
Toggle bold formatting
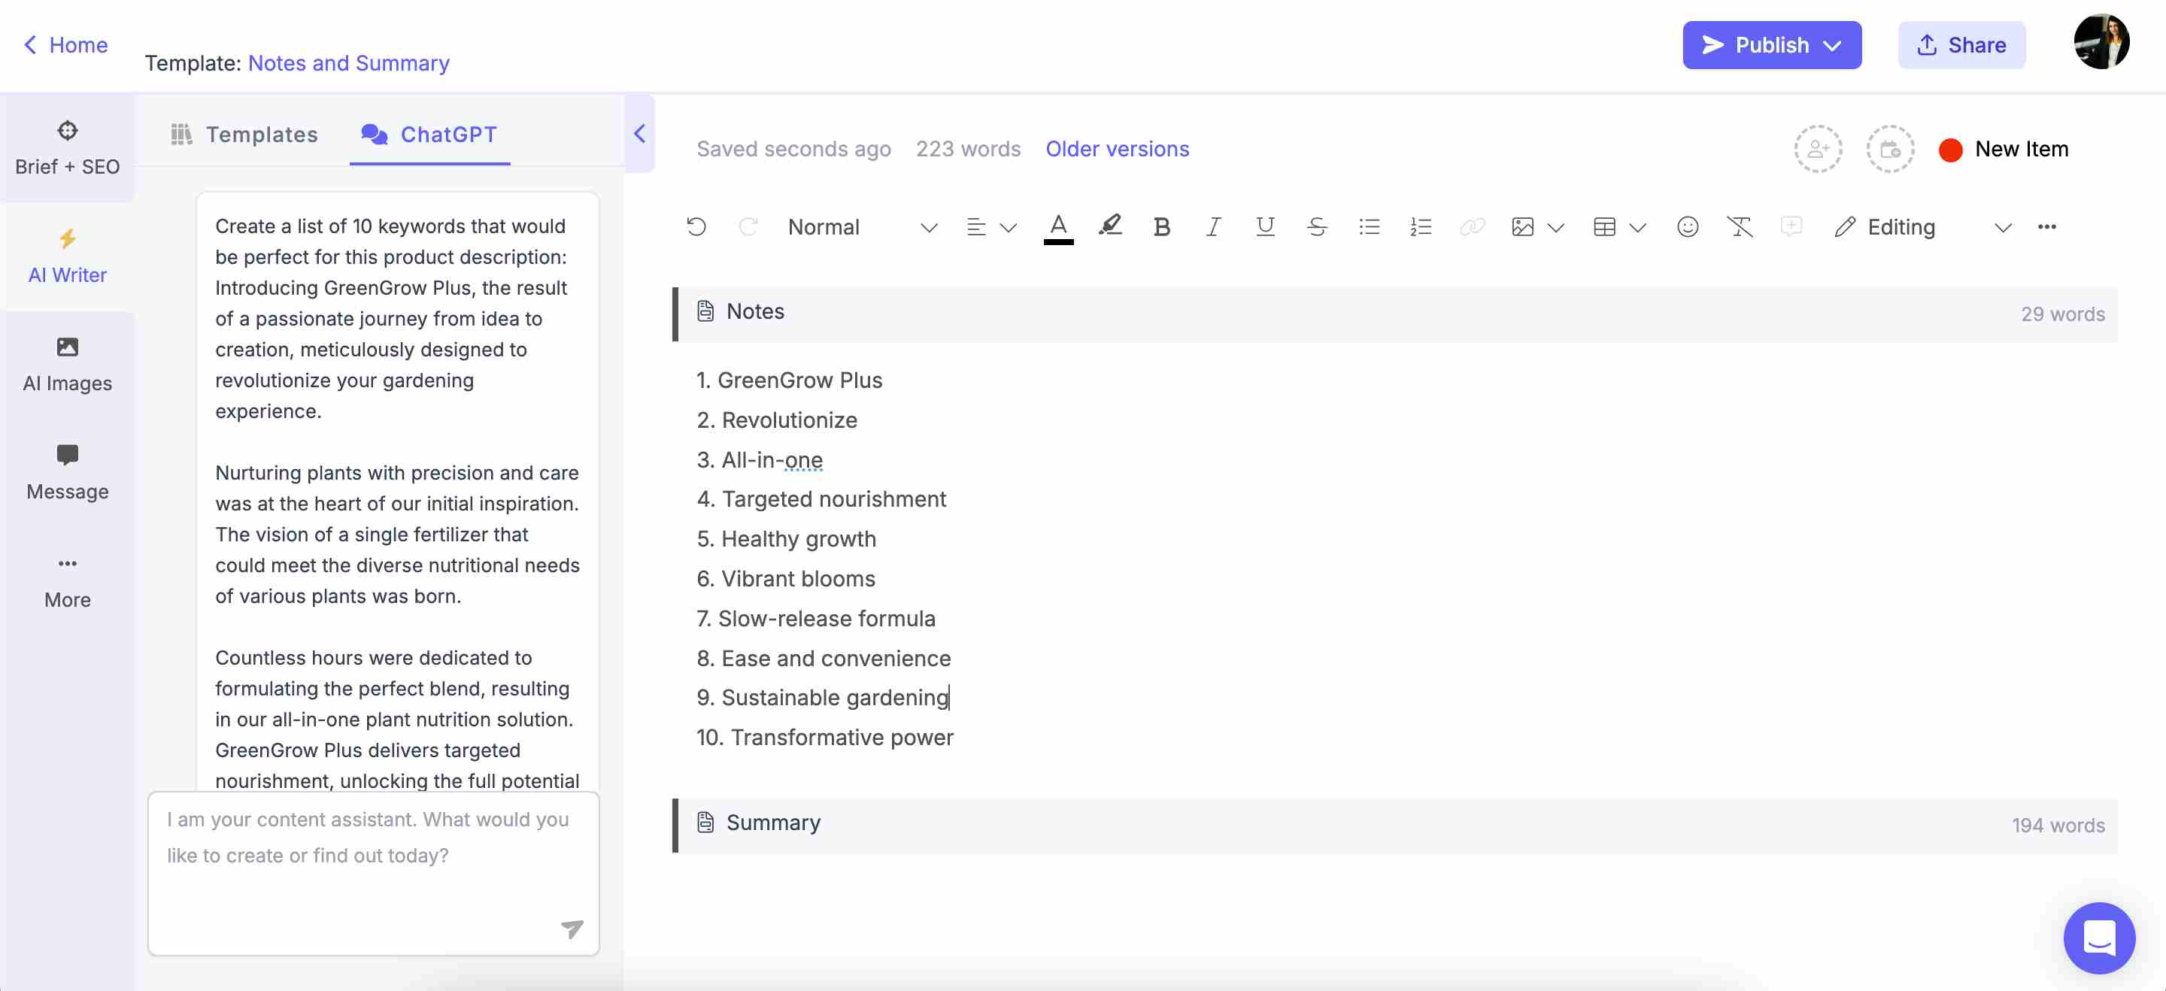(x=1161, y=227)
